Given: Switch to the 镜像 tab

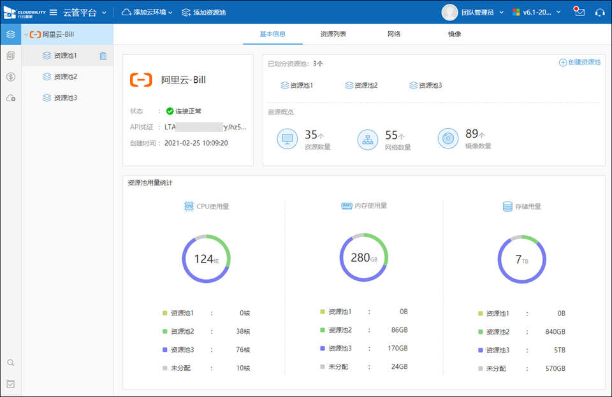Looking at the screenshot, I should [x=455, y=34].
